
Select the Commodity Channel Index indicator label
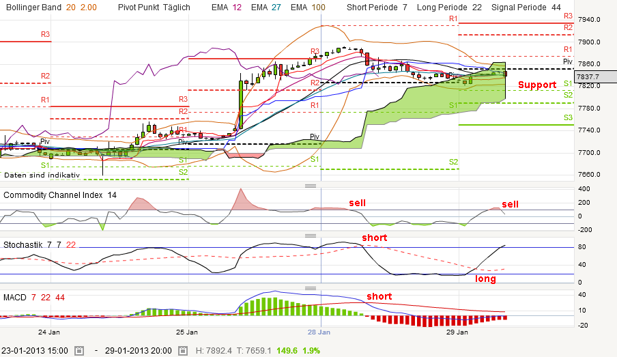(53, 195)
